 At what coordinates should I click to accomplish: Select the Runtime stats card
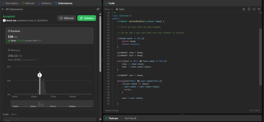(49, 36)
